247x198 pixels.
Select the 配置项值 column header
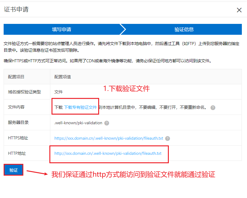[x=62, y=77]
